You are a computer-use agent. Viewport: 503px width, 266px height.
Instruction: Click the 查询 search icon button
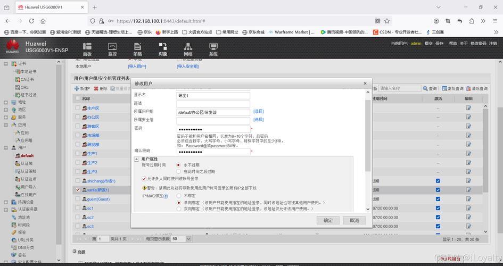pyautogui.click(x=430, y=88)
